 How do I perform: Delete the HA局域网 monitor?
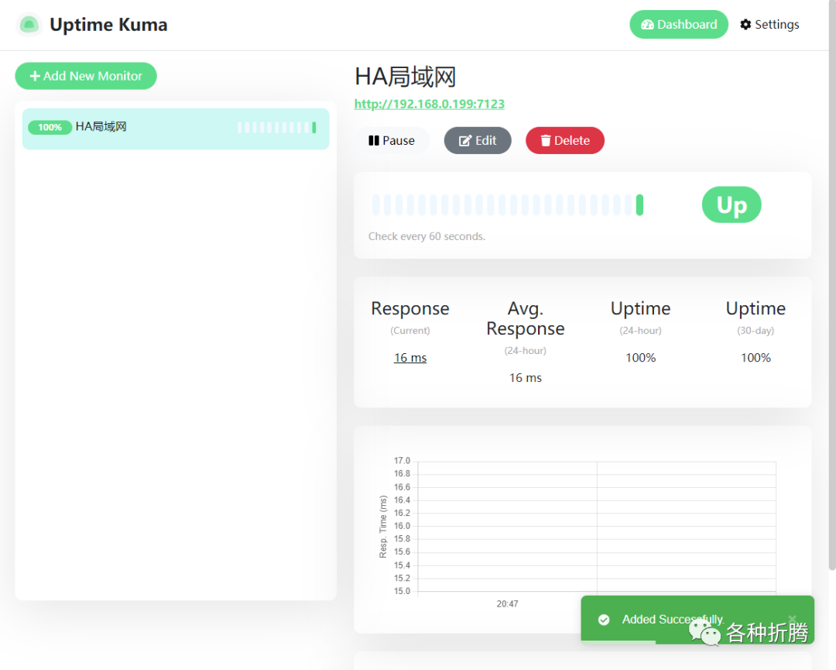(x=564, y=140)
